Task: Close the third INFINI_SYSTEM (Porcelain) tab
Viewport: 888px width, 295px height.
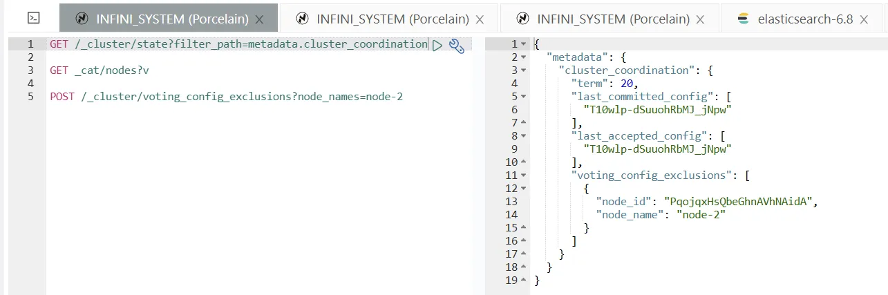Action: point(701,20)
